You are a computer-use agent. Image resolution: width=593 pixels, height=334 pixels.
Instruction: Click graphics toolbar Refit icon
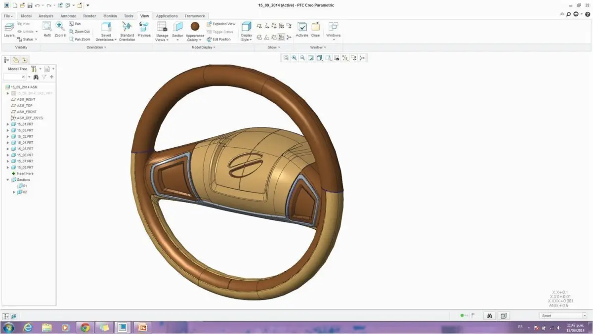(286, 58)
